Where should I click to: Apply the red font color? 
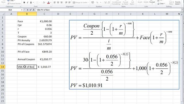48,2
